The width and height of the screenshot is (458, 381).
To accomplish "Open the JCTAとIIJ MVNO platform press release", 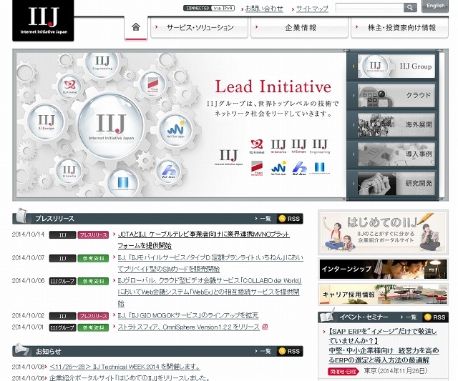I will click(x=203, y=239).
